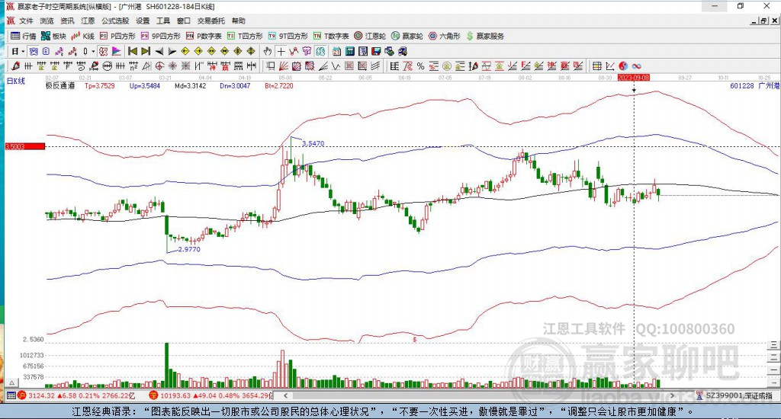This screenshot has width=781, height=419.
Task: Open the 交易委托 menu
Action: pyautogui.click(x=211, y=21)
